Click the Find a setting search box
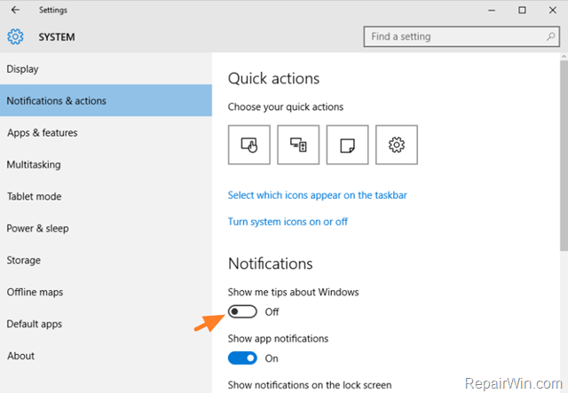 pyautogui.click(x=461, y=36)
